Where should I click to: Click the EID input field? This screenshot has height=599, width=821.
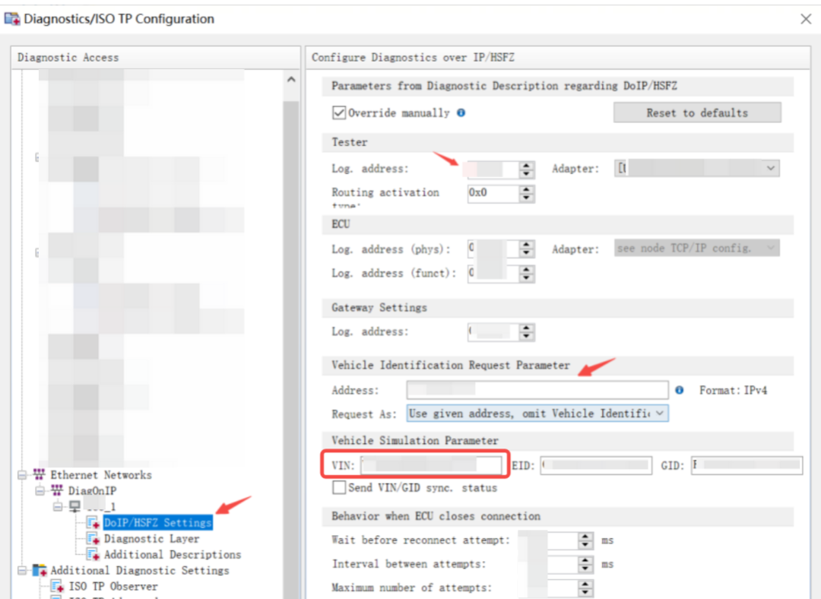tap(596, 465)
